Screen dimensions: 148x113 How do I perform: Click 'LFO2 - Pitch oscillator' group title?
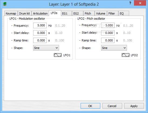[x=91, y=19]
